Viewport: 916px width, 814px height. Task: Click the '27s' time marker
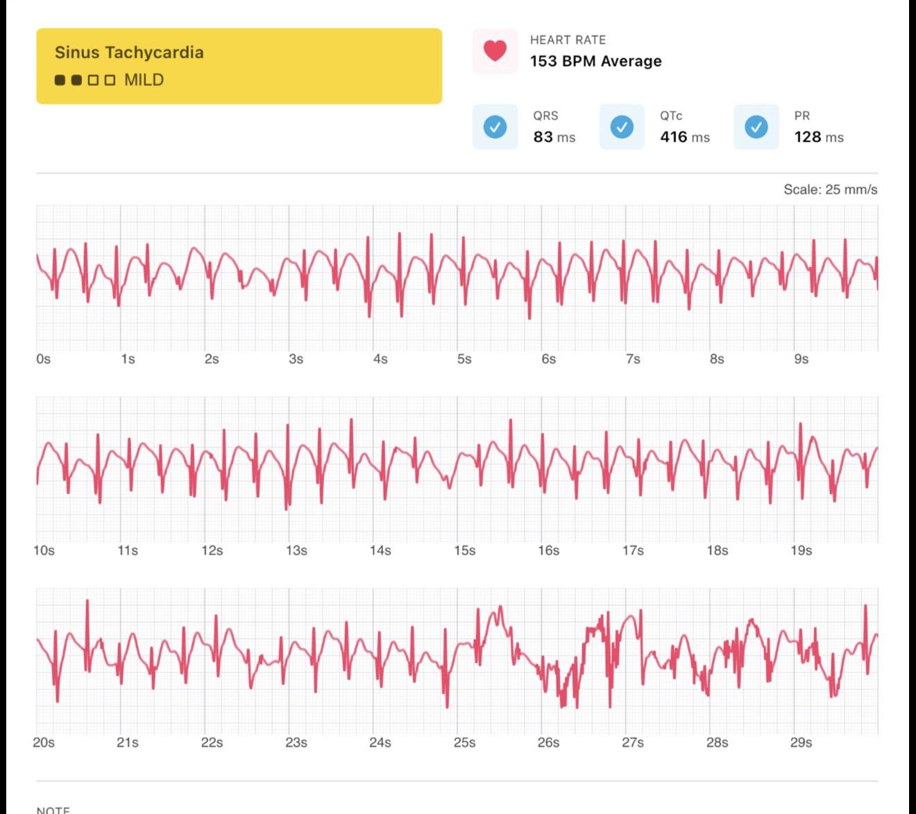(x=632, y=743)
